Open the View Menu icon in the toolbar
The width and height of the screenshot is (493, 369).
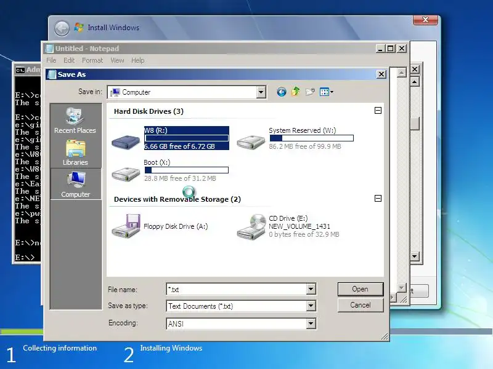pos(324,92)
